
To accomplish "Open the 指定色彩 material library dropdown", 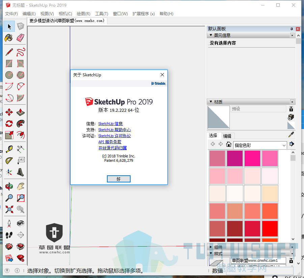I will pos(260,145).
